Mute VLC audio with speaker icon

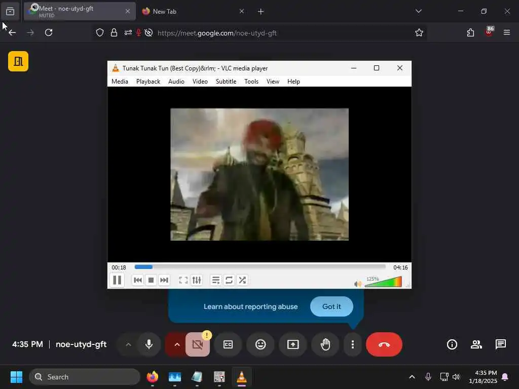(x=357, y=284)
